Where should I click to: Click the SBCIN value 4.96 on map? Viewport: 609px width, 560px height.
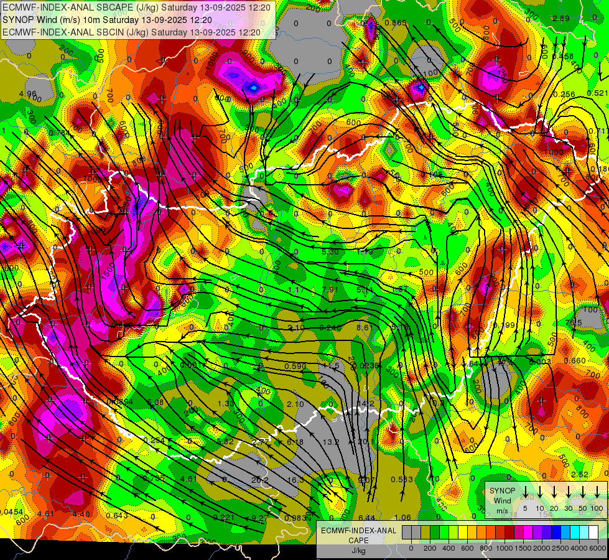[x=27, y=94]
